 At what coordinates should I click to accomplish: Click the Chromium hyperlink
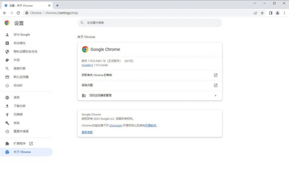click(116, 125)
